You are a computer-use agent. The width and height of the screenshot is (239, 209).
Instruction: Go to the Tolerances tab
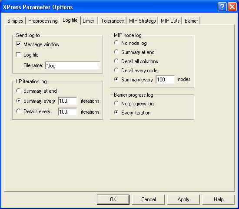(113, 21)
